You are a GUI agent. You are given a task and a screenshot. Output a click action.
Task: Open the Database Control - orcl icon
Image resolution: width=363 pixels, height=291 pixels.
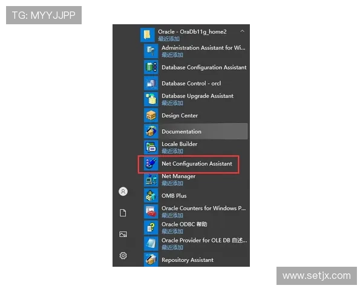tap(151, 83)
